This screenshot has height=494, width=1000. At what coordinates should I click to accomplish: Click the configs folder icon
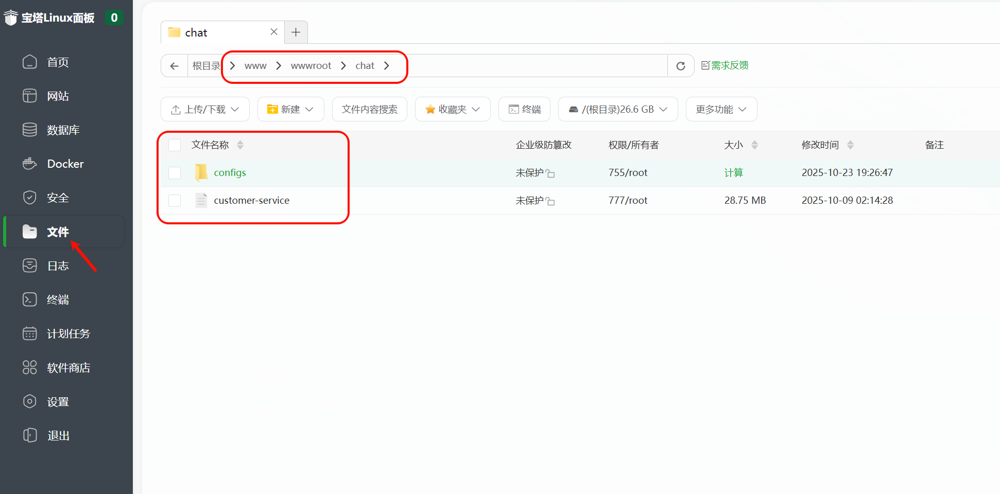[x=201, y=172]
